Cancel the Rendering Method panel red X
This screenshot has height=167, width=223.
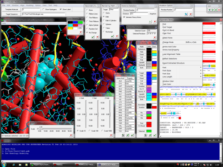coord(117,36)
